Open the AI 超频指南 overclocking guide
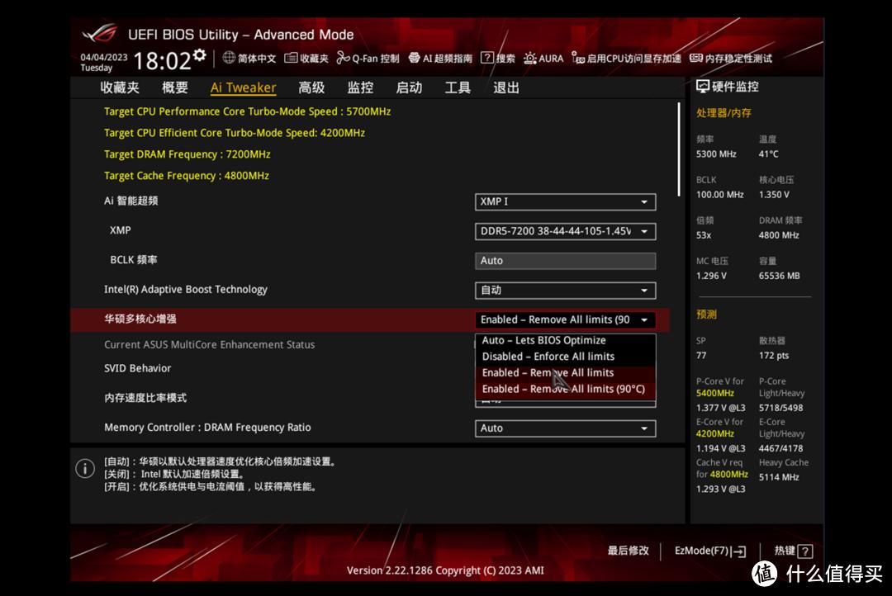The height and width of the screenshot is (596, 892). pyautogui.click(x=439, y=58)
